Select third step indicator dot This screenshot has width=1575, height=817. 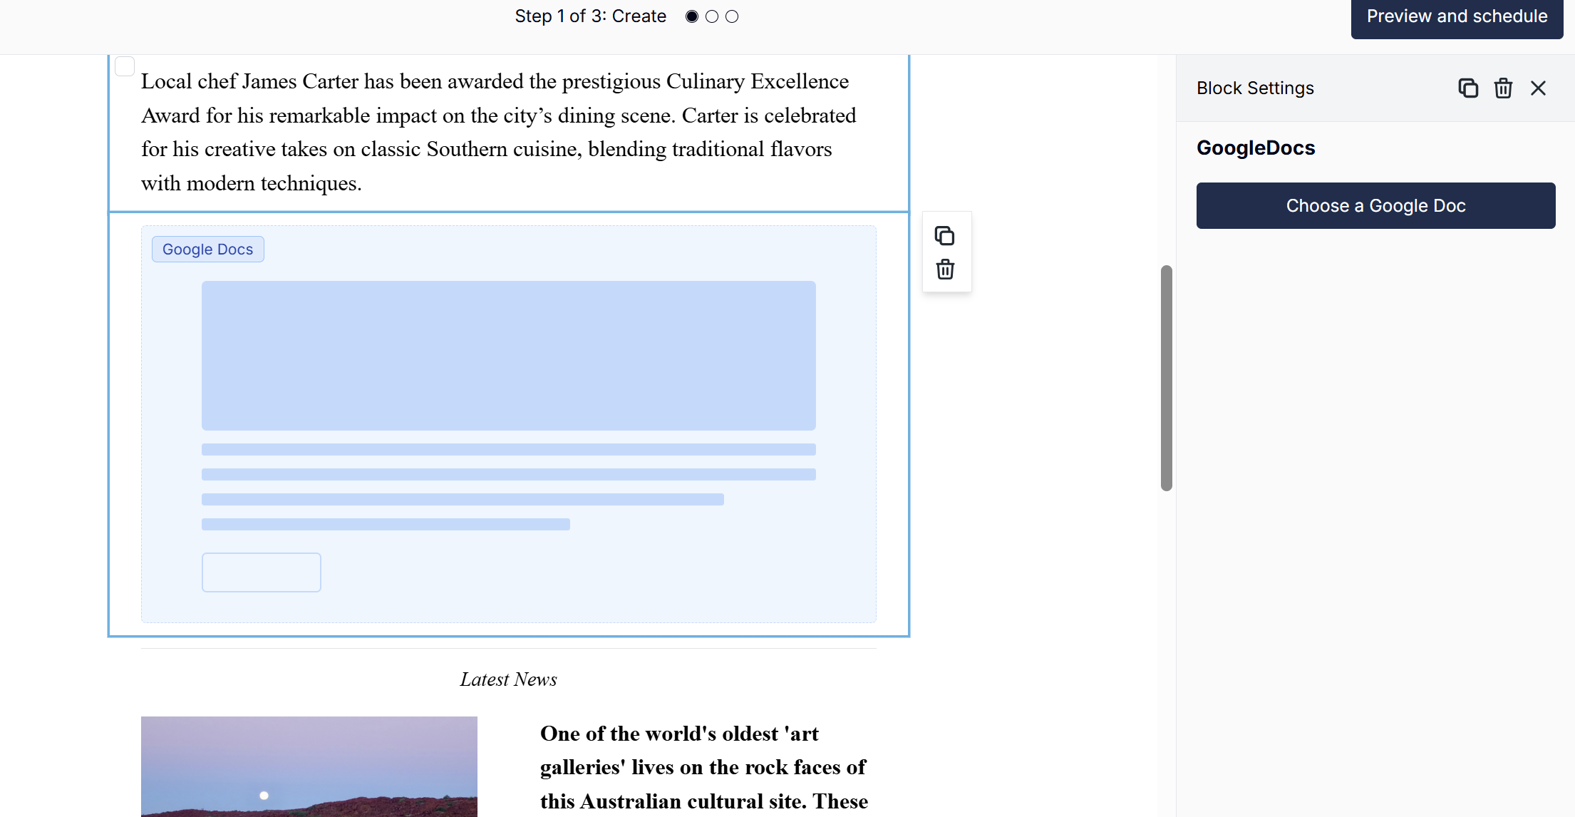(x=732, y=16)
